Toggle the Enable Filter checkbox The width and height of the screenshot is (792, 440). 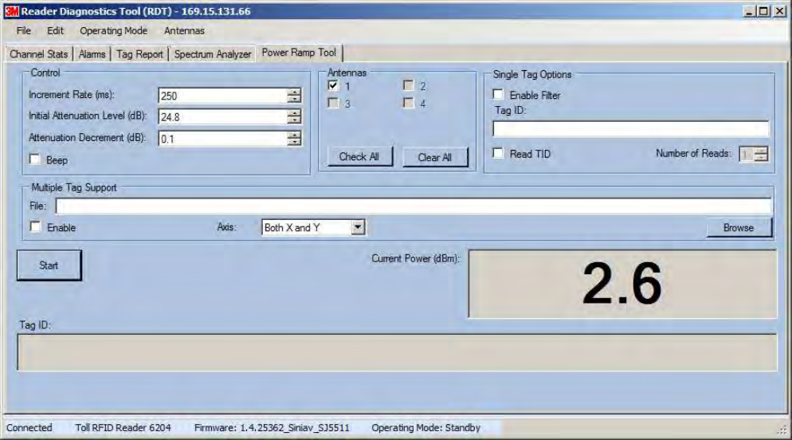pos(498,95)
